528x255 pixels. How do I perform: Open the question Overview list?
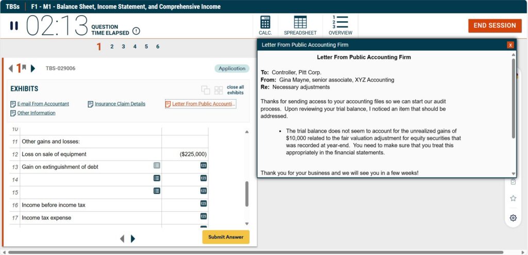click(340, 25)
